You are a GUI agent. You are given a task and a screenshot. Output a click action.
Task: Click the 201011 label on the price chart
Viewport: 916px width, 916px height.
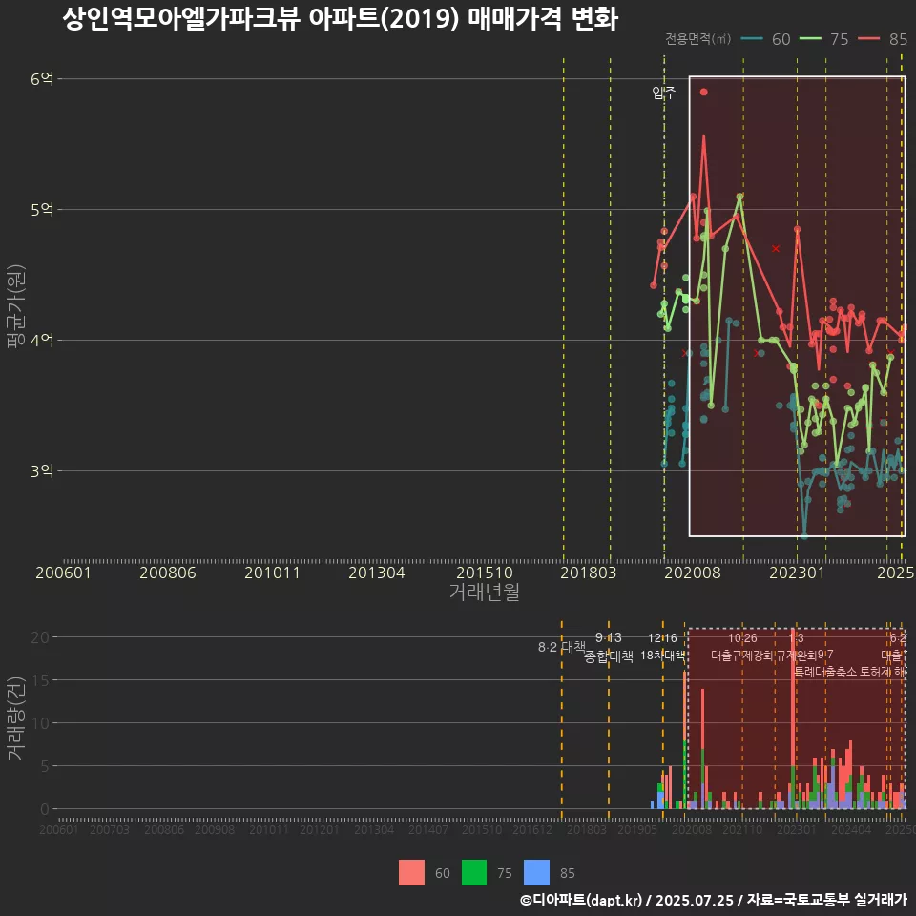click(272, 572)
